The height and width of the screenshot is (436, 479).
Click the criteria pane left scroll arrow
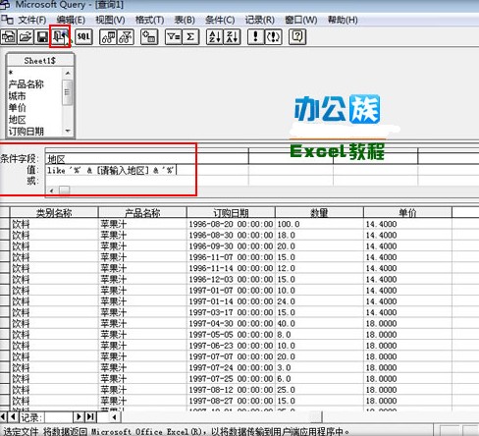(x=51, y=191)
